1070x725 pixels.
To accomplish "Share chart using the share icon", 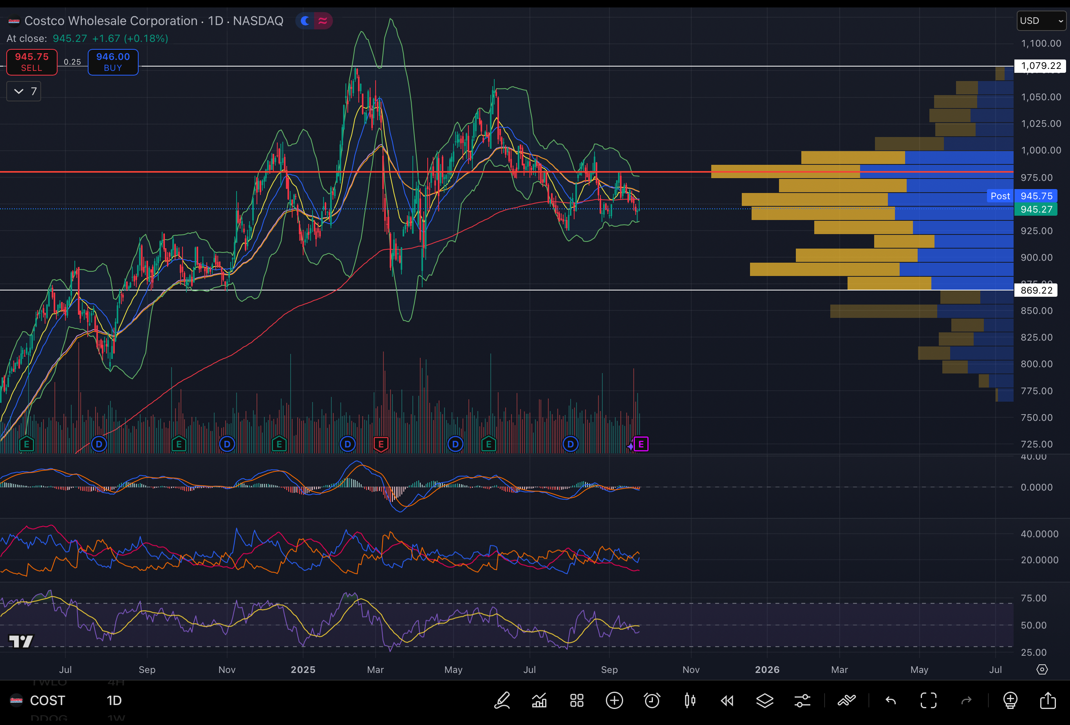I will coord(1048,701).
